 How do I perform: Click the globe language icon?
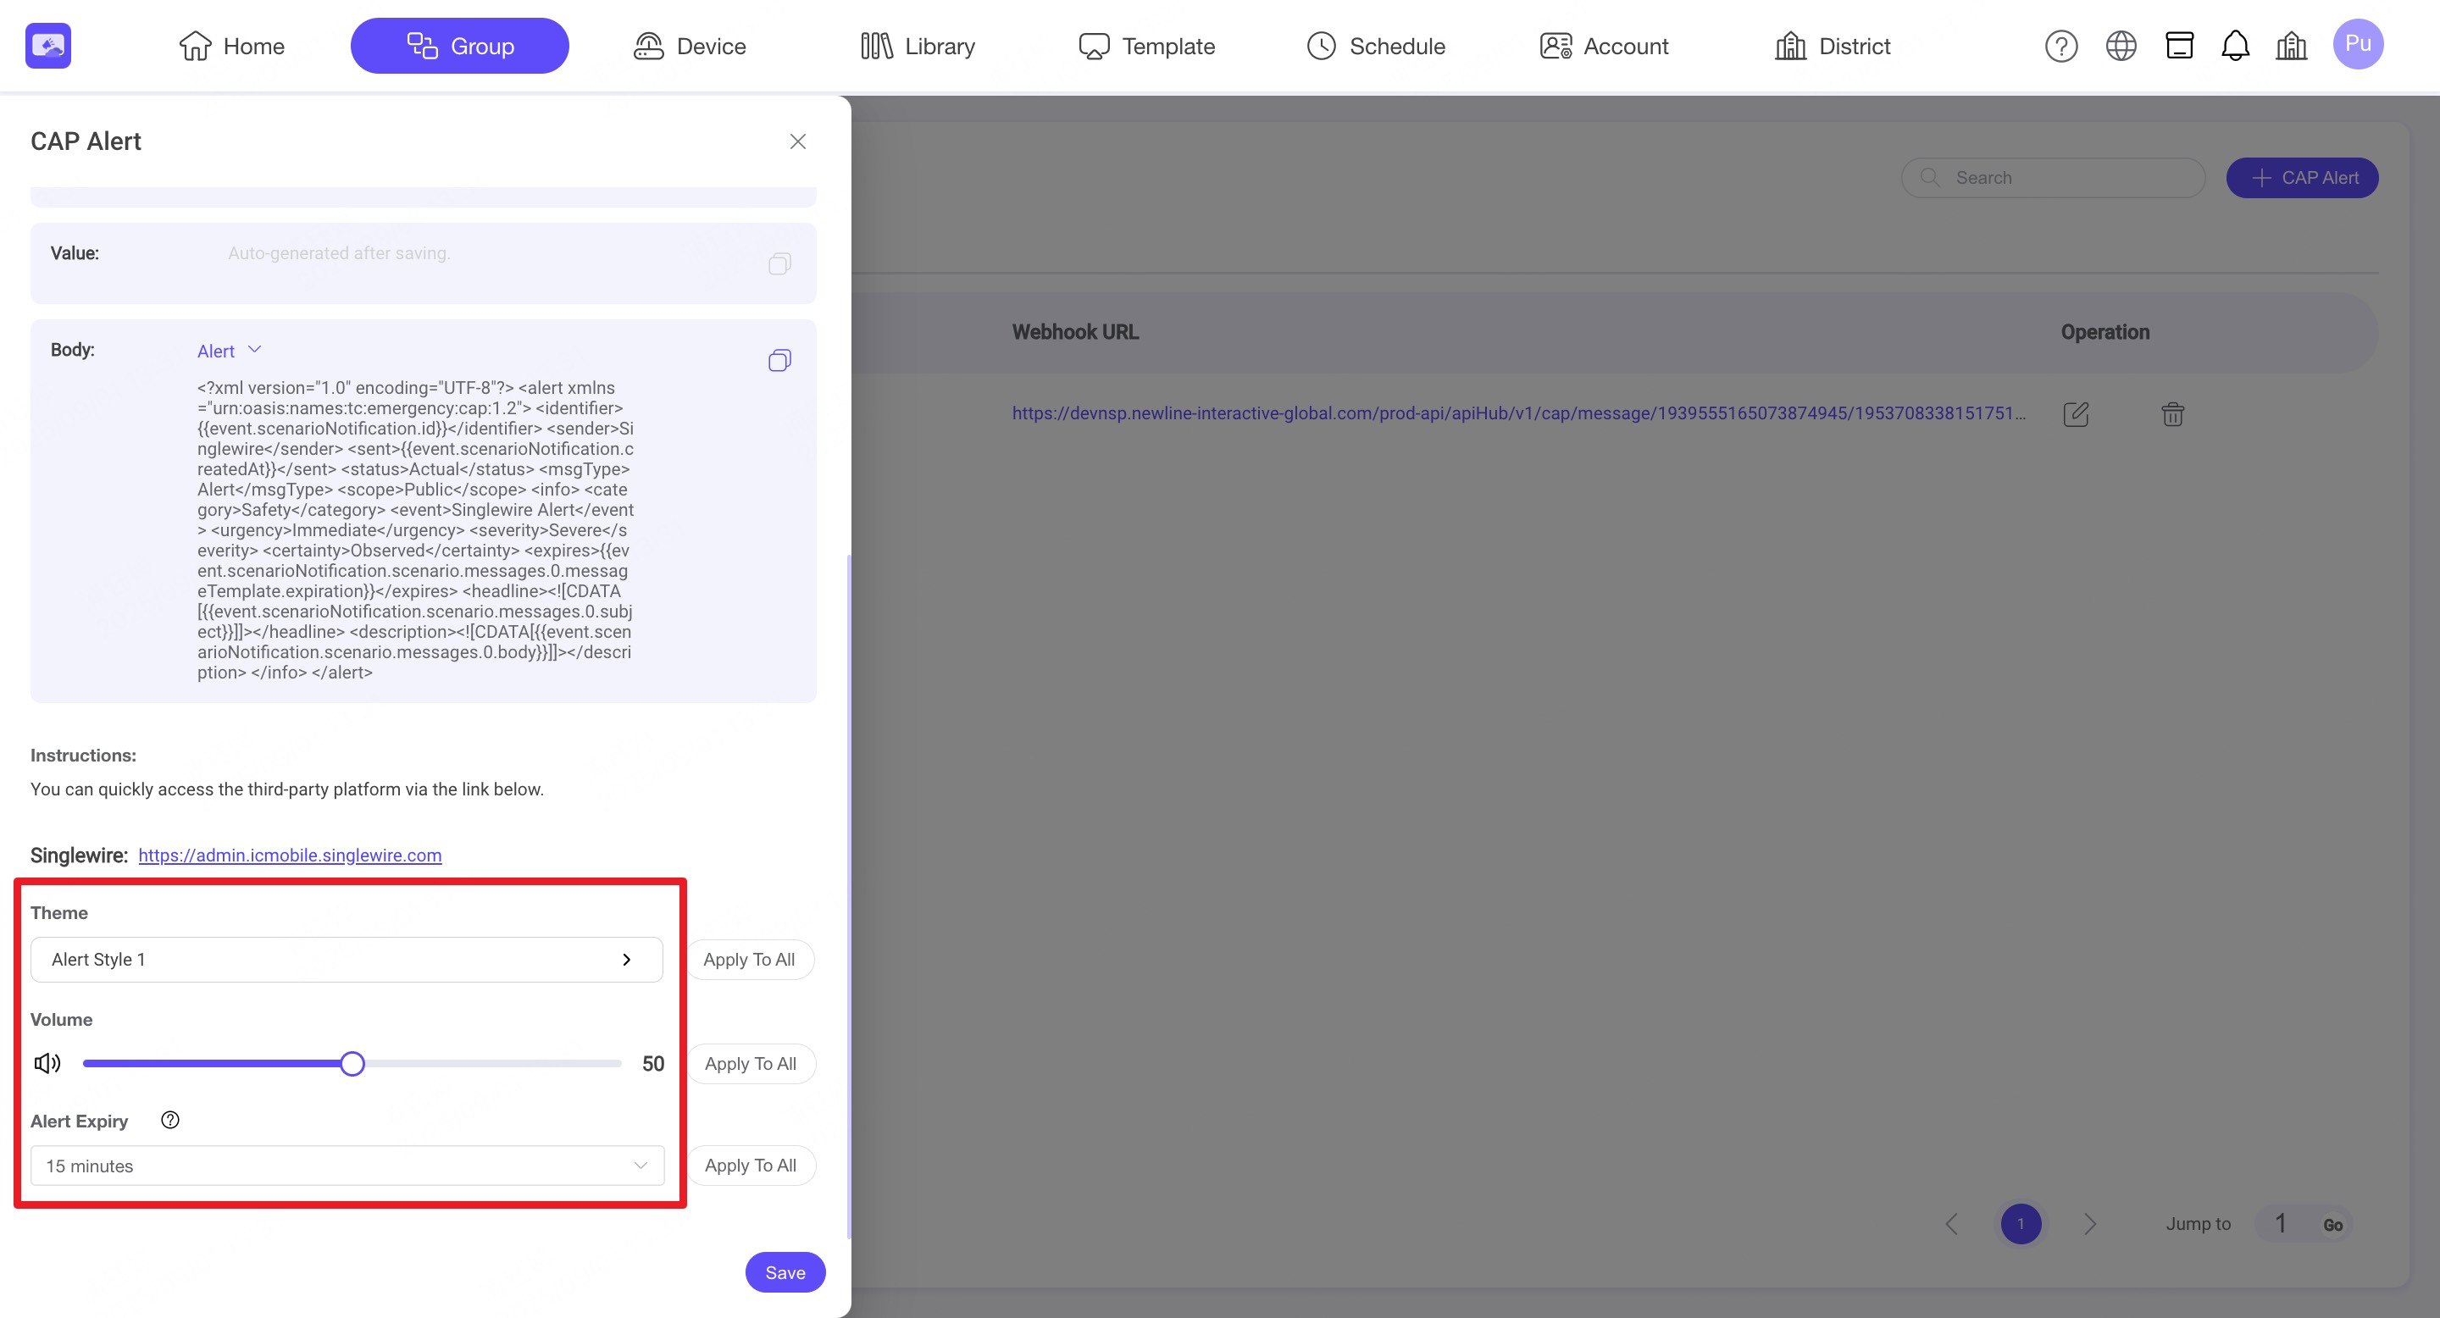tap(2120, 47)
